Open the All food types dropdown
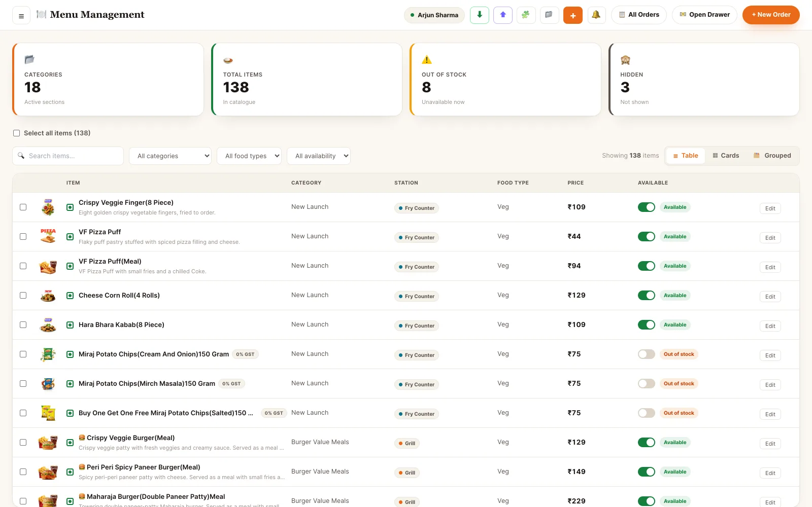Screen dimensions: 812x507 249,156
